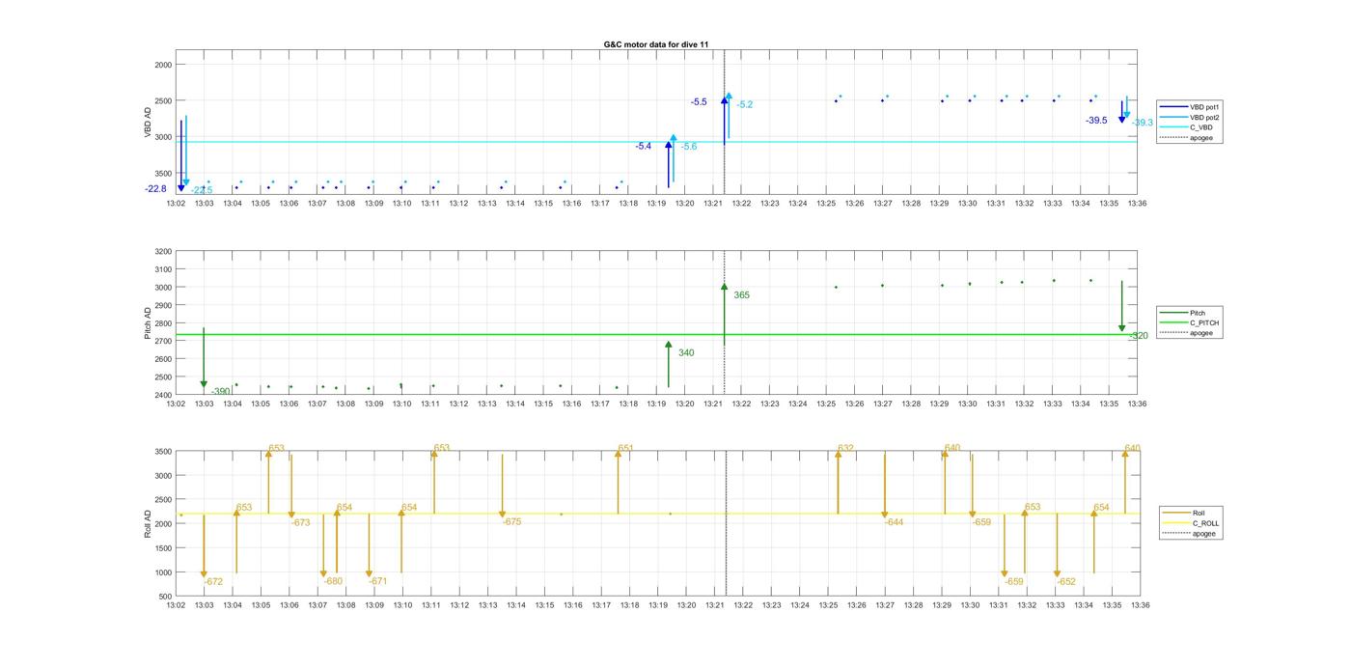Select the '-320' pitch annotation
The width and height of the screenshot is (1351, 669).
coord(1139,336)
